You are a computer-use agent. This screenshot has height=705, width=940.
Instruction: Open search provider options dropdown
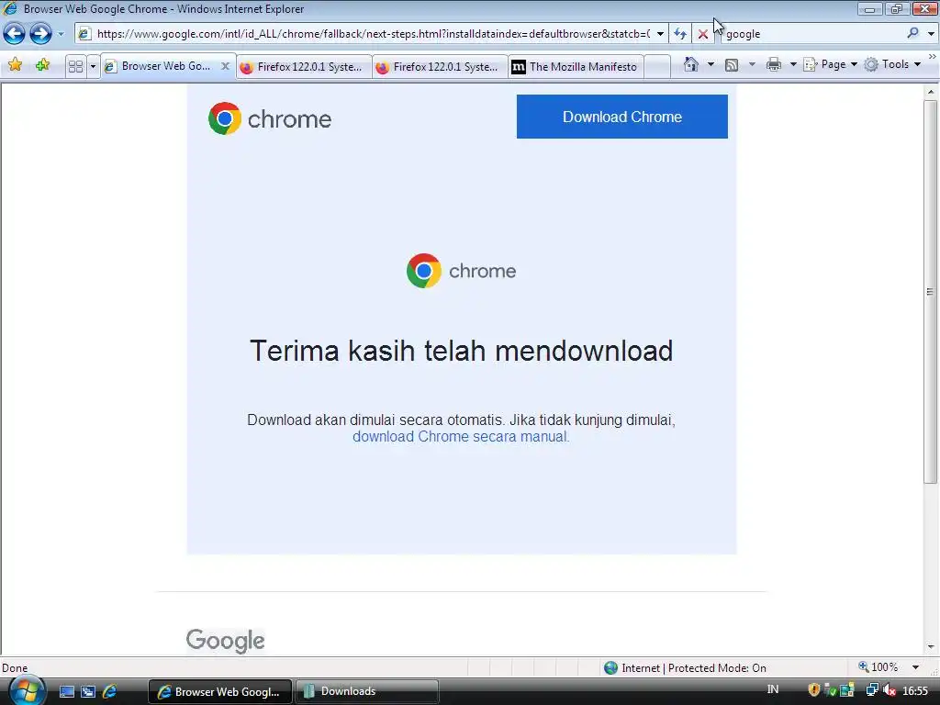coord(931,34)
